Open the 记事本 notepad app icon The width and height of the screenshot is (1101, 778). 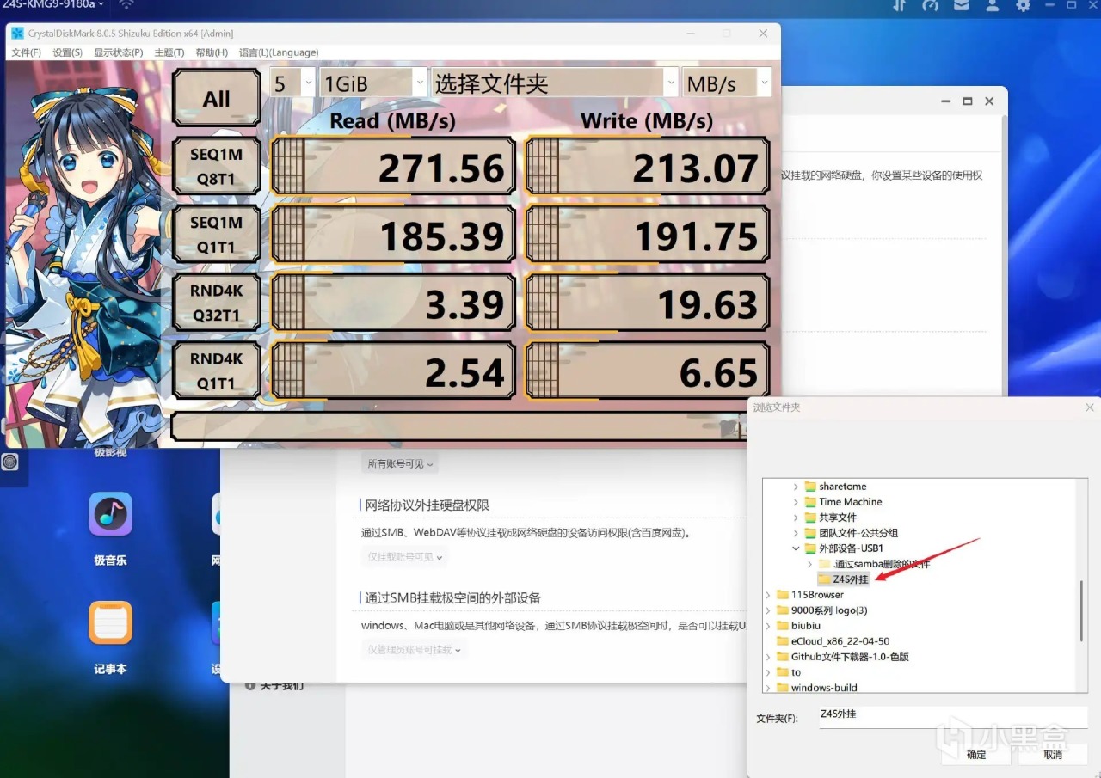pos(110,623)
